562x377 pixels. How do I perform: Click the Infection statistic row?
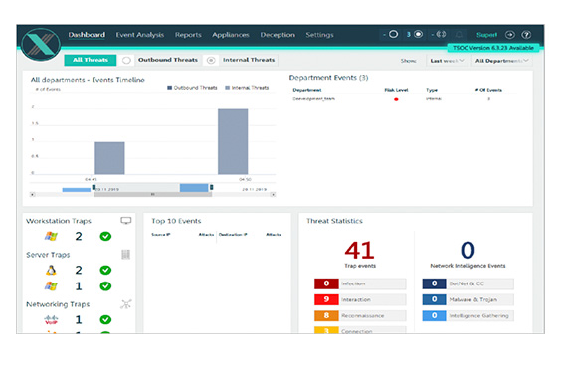(x=360, y=283)
